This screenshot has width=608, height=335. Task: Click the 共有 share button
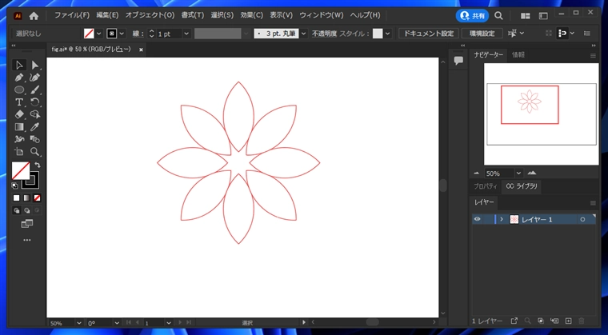click(x=472, y=16)
